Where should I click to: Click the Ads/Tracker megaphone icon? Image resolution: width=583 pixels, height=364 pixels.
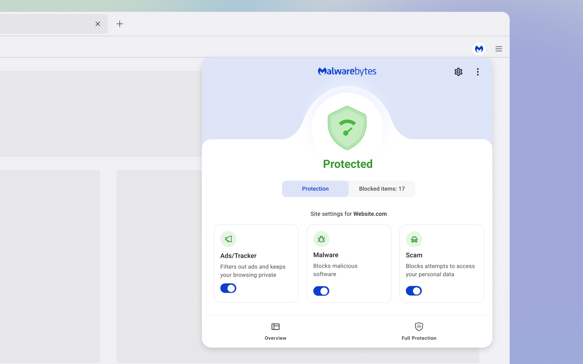pyautogui.click(x=228, y=239)
